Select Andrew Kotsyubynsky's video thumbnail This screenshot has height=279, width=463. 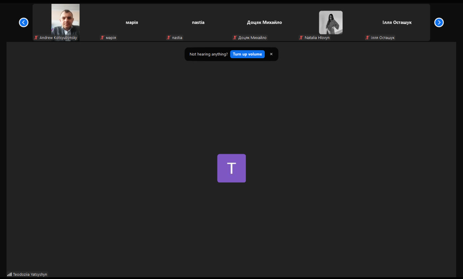[x=65, y=20]
